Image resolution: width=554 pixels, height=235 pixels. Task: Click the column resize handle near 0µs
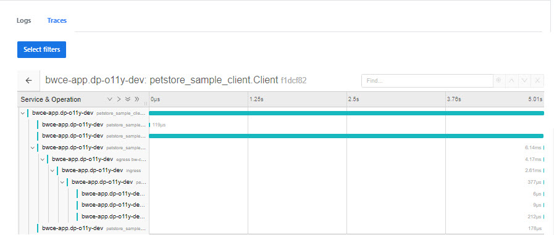(x=146, y=104)
